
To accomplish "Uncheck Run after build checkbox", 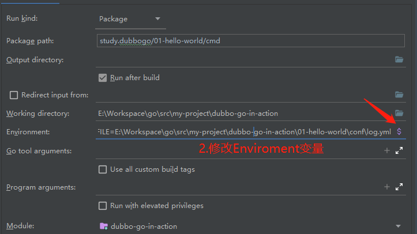I will 103,78.
